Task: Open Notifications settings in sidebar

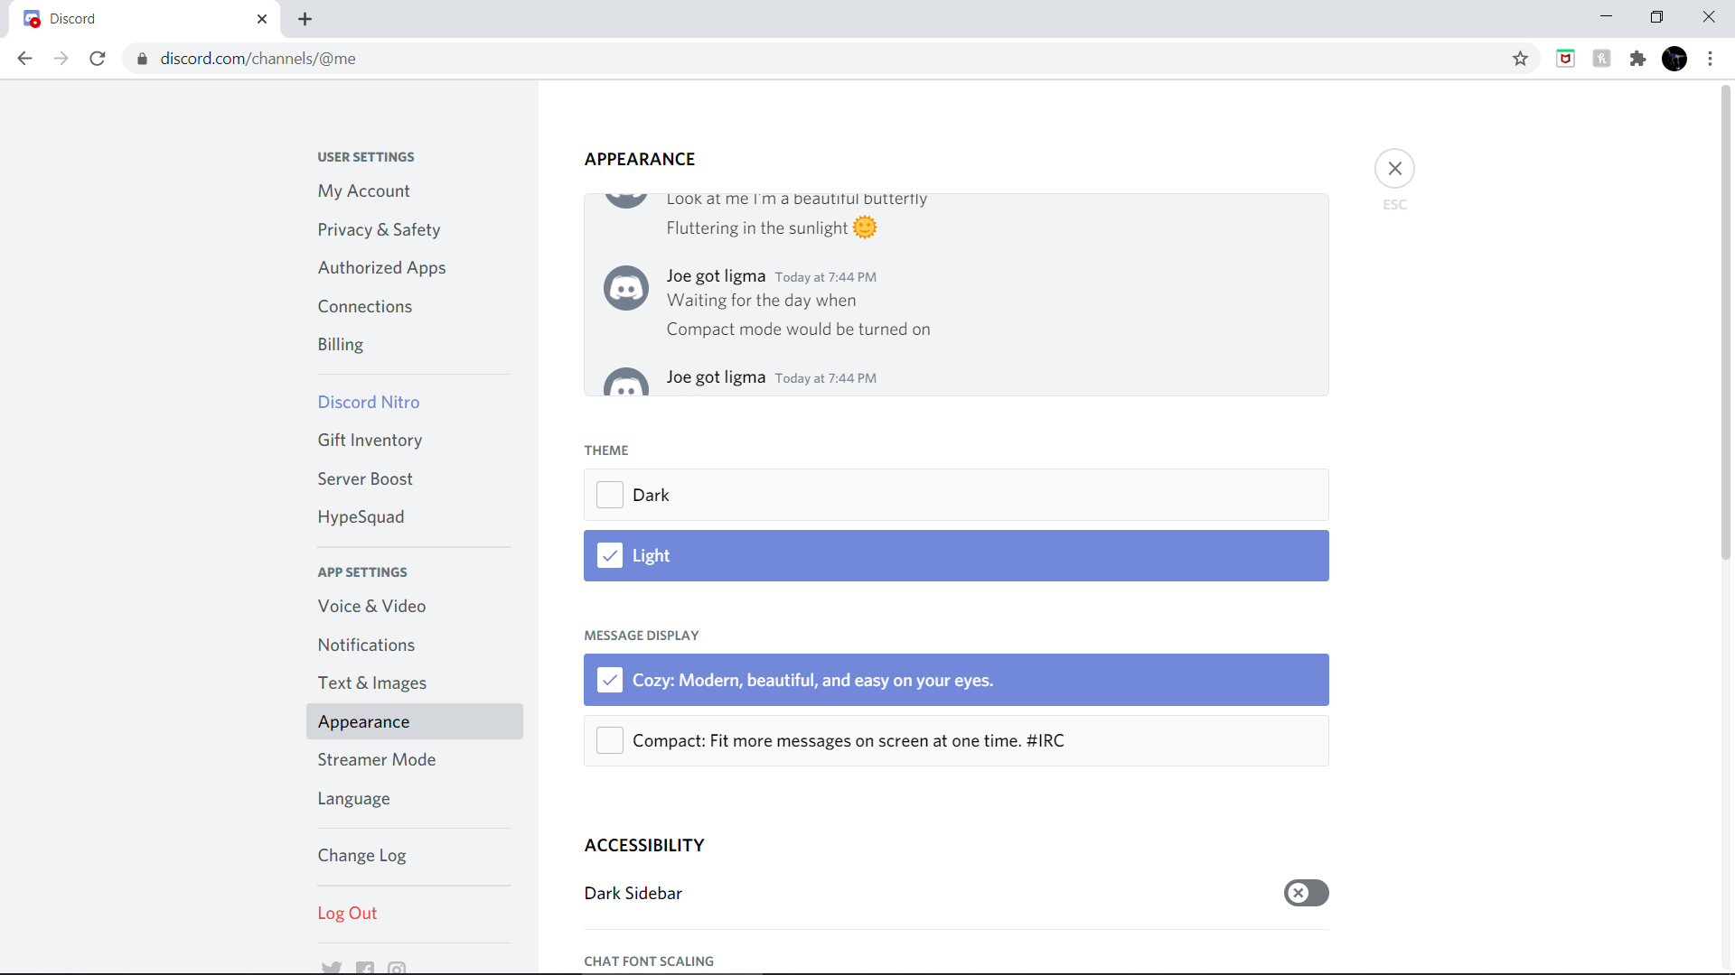Action: coord(366,645)
